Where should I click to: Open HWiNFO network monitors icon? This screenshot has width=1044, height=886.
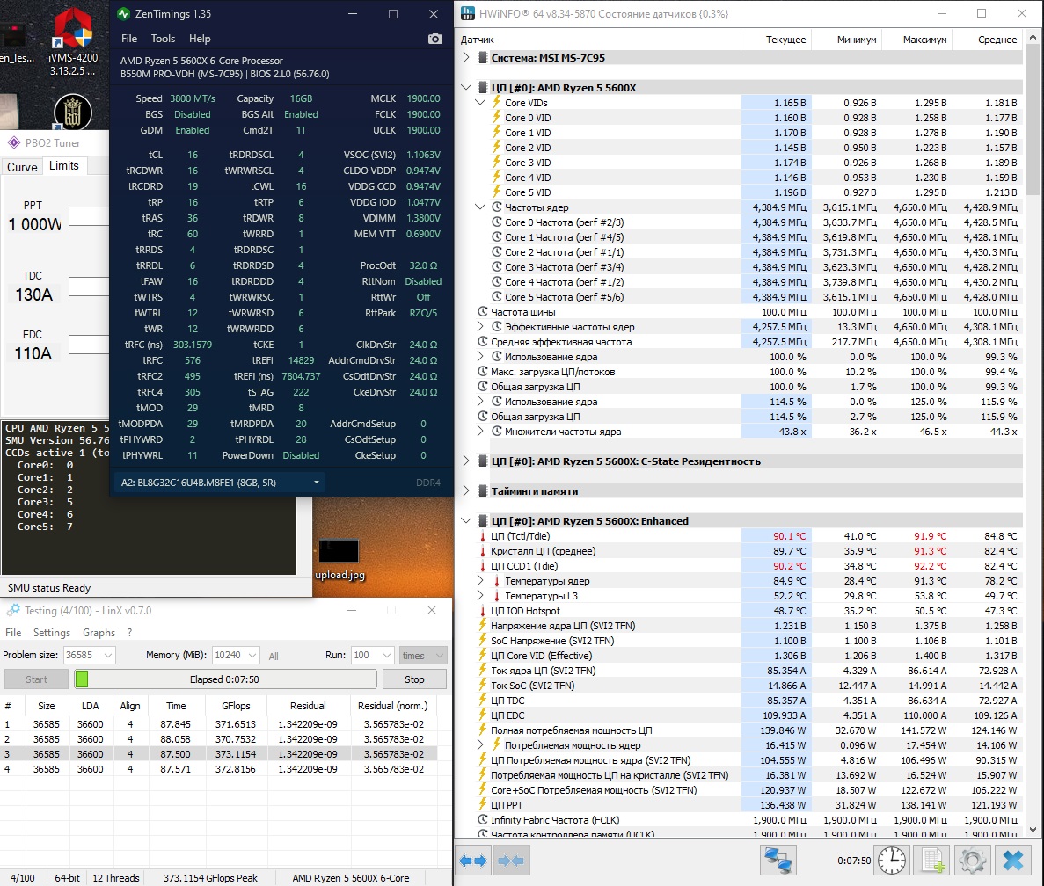pyautogui.click(x=778, y=860)
